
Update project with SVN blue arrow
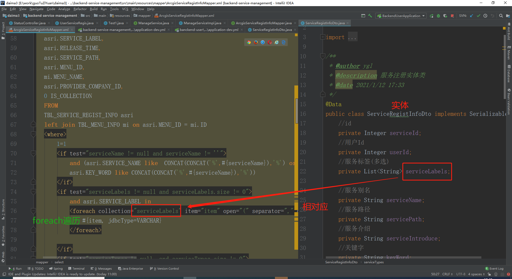click(471, 16)
